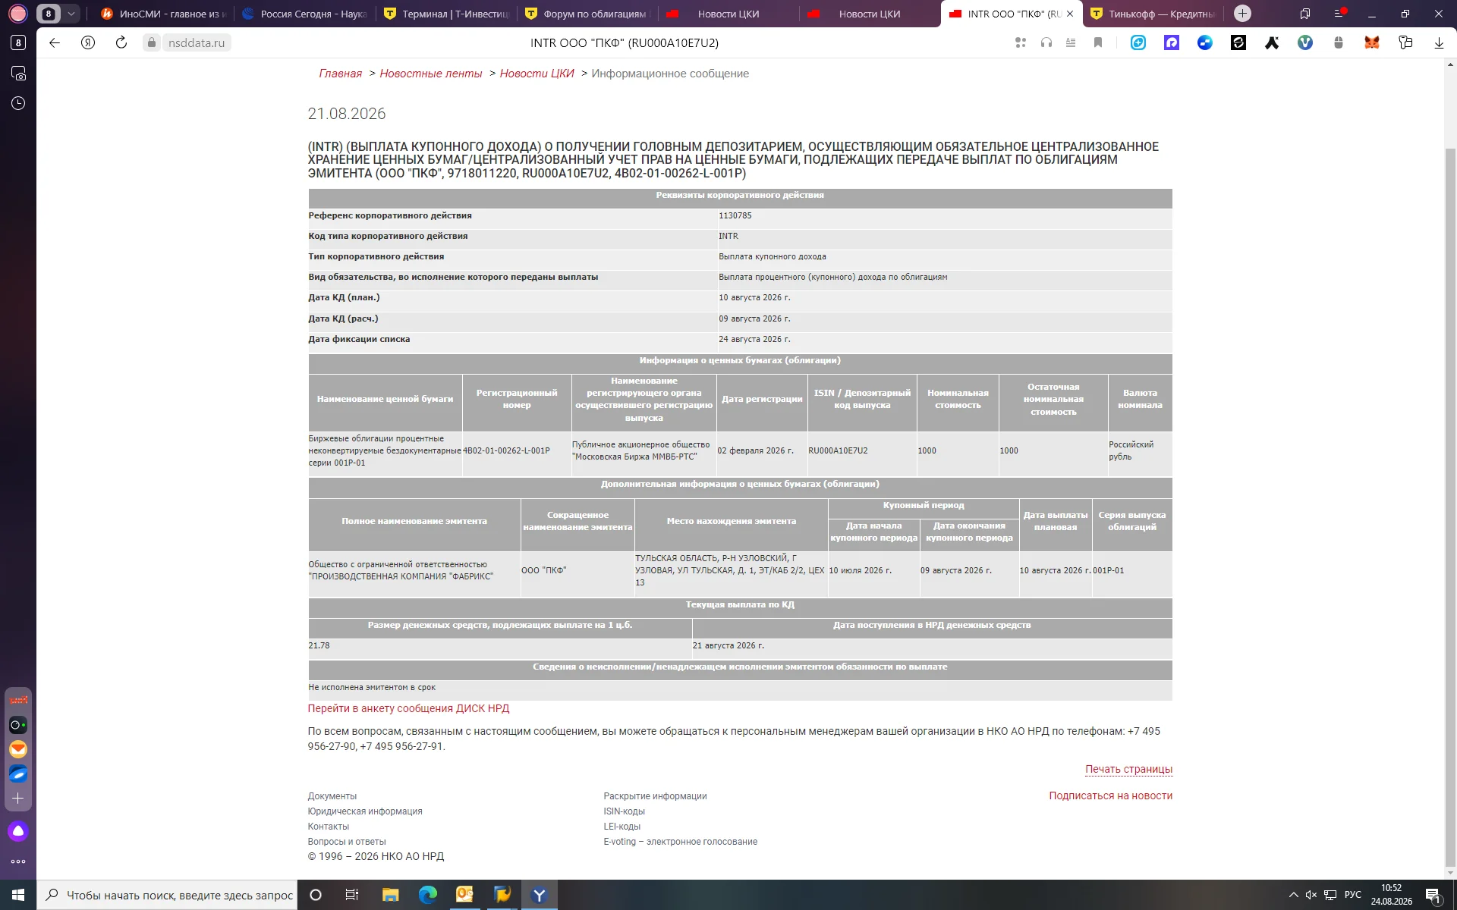Switch to Форум по облигациям tab
1457x910 pixels.
[587, 14]
